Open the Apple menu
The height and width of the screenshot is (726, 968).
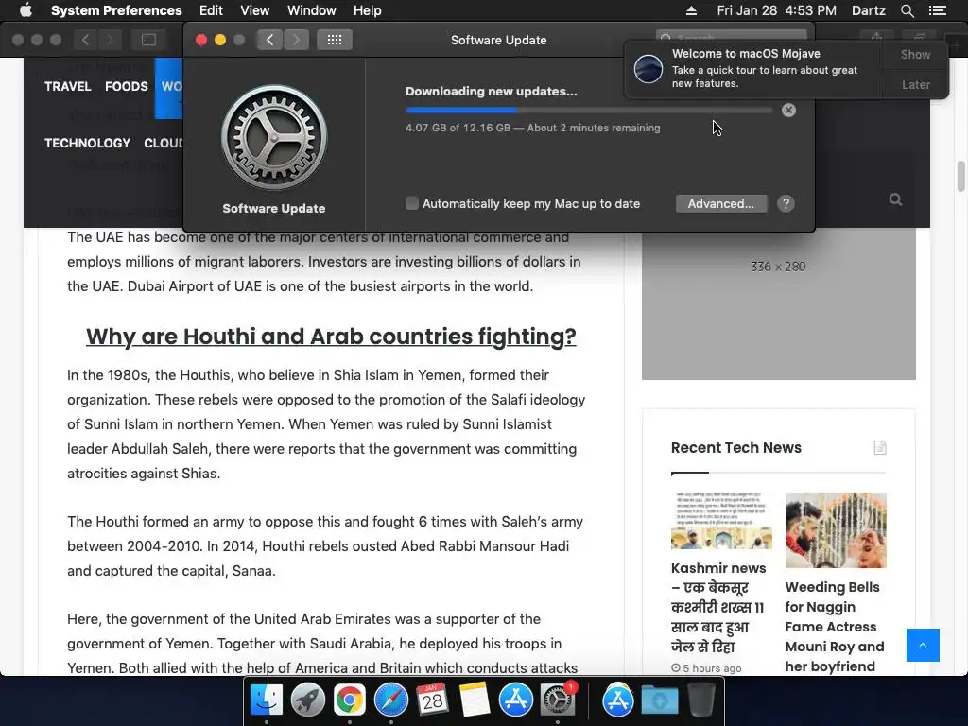pos(26,10)
